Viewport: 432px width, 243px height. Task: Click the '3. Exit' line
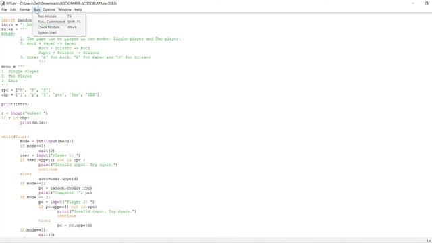[9, 81]
